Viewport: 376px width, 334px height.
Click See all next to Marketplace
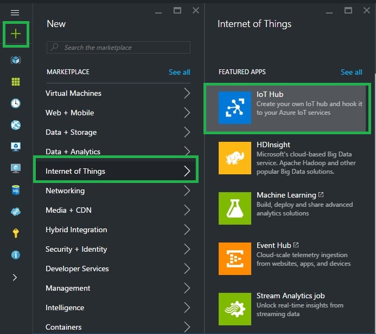click(179, 72)
